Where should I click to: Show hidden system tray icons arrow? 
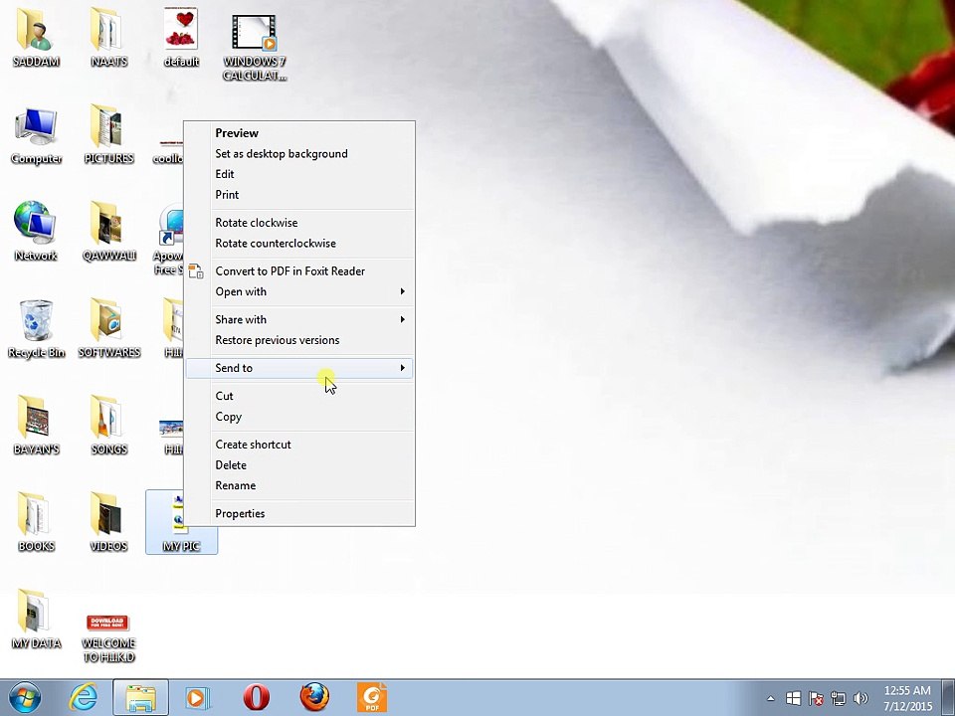pos(770,698)
